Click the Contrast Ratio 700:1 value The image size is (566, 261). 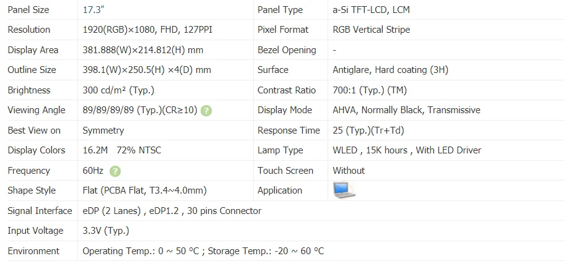(x=370, y=90)
